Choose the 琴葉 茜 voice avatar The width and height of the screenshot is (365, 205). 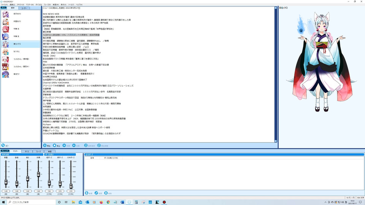(x=6, y=29)
